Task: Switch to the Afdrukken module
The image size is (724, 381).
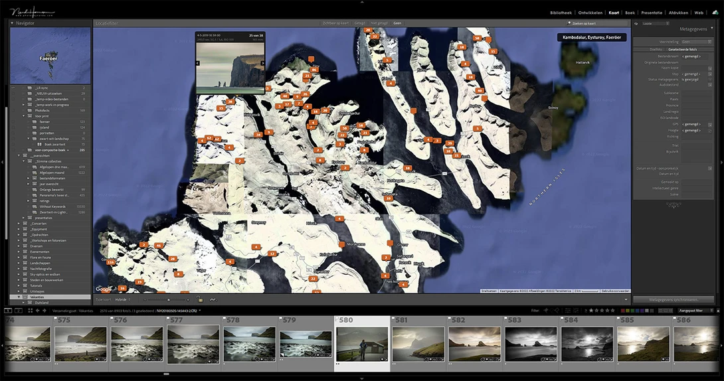Action: pos(678,13)
